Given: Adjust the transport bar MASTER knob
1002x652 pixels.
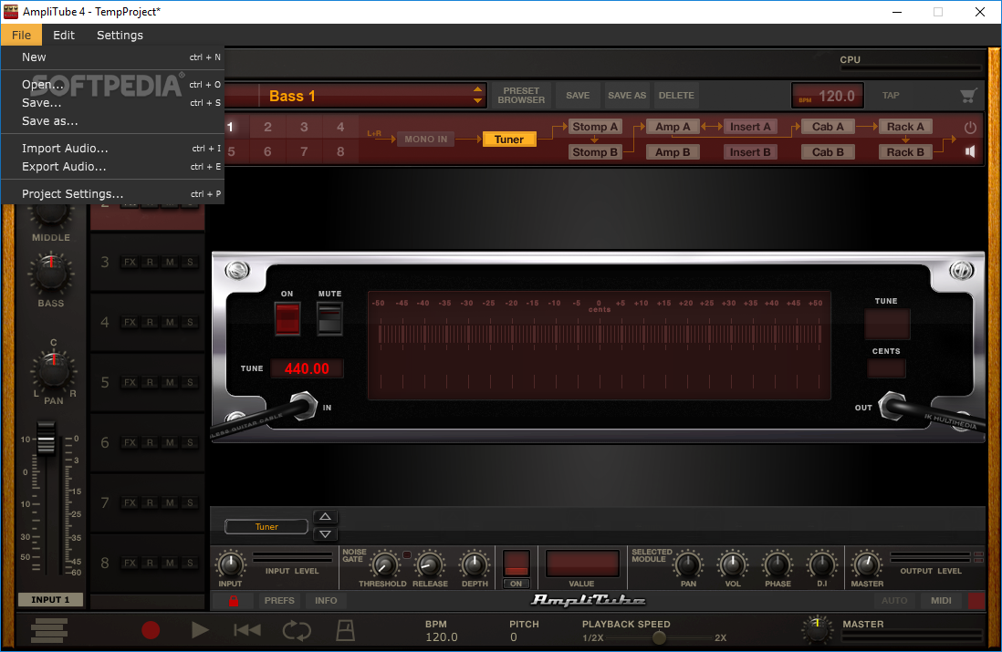Looking at the screenshot, I should click(818, 630).
